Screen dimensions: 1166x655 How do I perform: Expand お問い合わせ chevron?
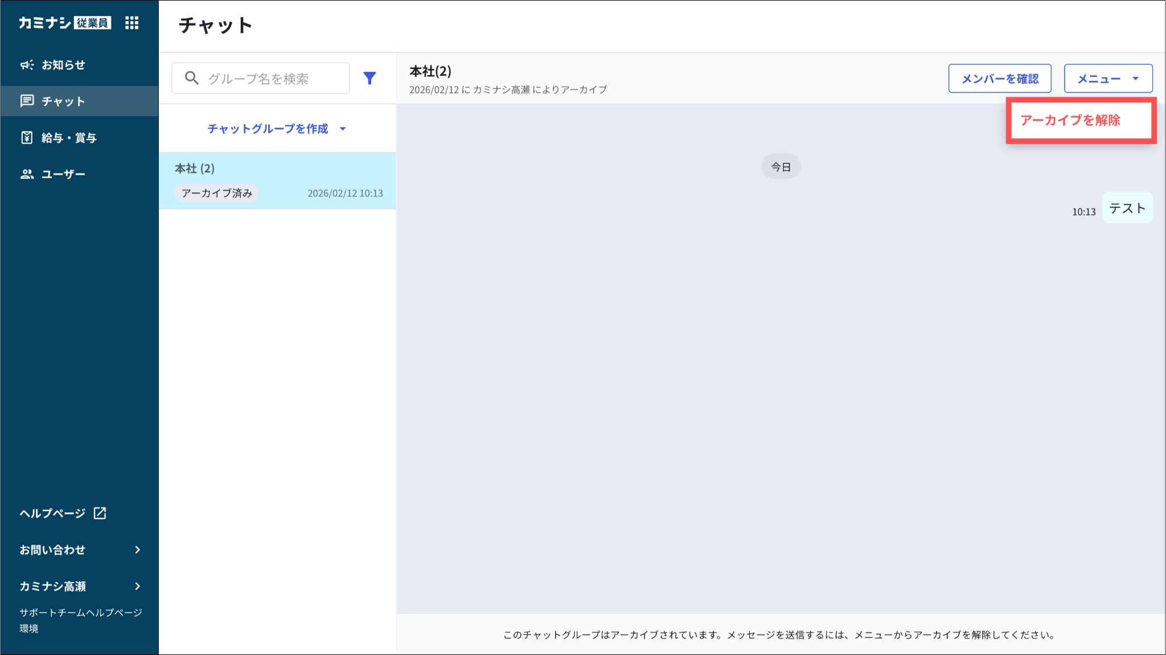(x=137, y=550)
